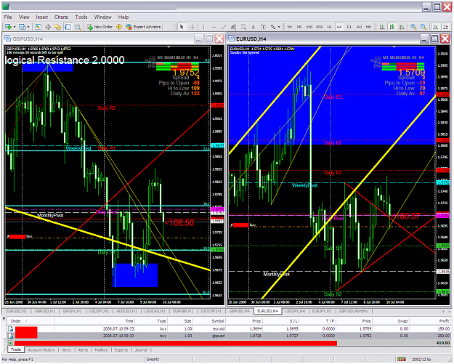Viewport: 454px width, 364px height.
Task: Click the Zoom Out magnifier
Action: click(x=423, y=27)
